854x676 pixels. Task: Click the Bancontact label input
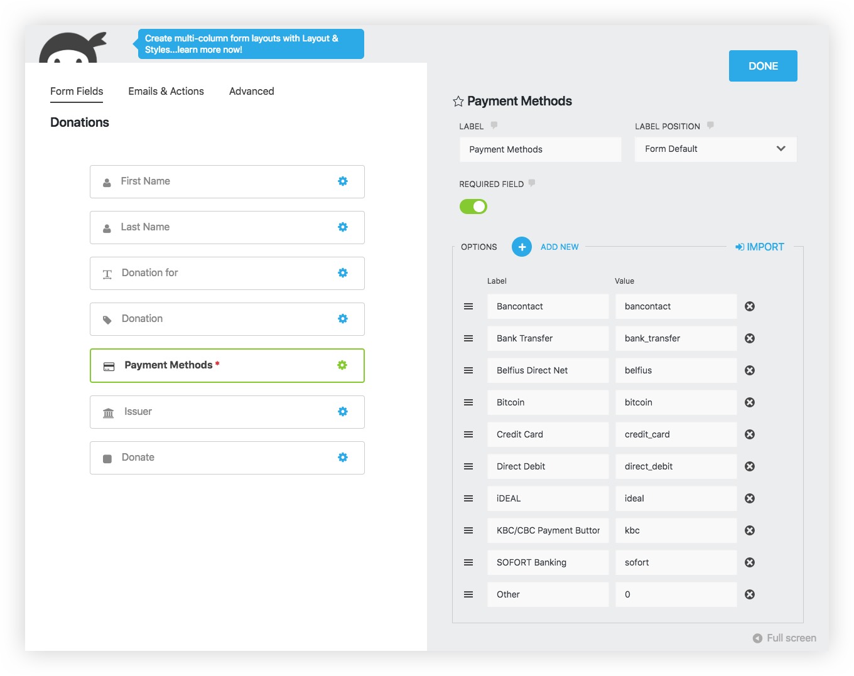pyautogui.click(x=548, y=306)
